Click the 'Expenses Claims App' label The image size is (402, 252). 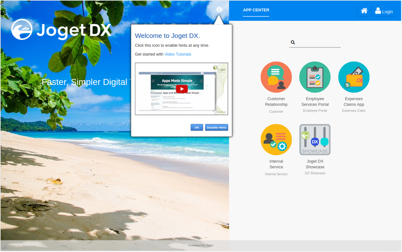354,102
